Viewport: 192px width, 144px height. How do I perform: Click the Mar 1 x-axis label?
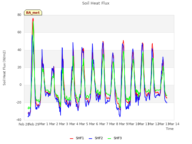[x=44, y=124]
